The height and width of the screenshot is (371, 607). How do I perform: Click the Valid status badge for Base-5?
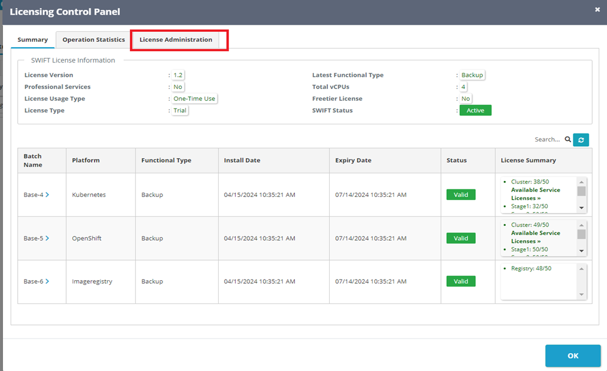tap(460, 238)
